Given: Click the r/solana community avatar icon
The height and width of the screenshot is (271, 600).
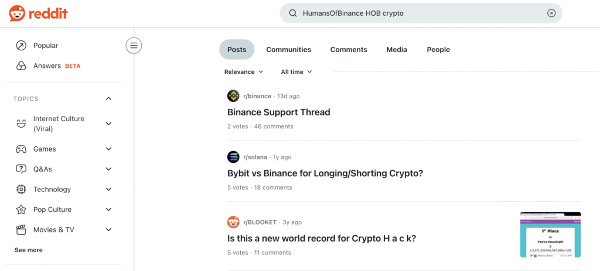Looking at the screenshot, I should pos(233,157).
